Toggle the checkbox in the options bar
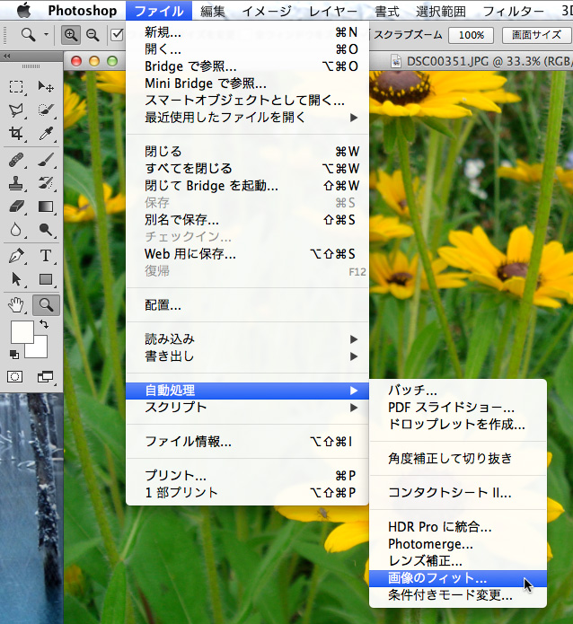The image size is (573, 624). (x=117, y=35)
